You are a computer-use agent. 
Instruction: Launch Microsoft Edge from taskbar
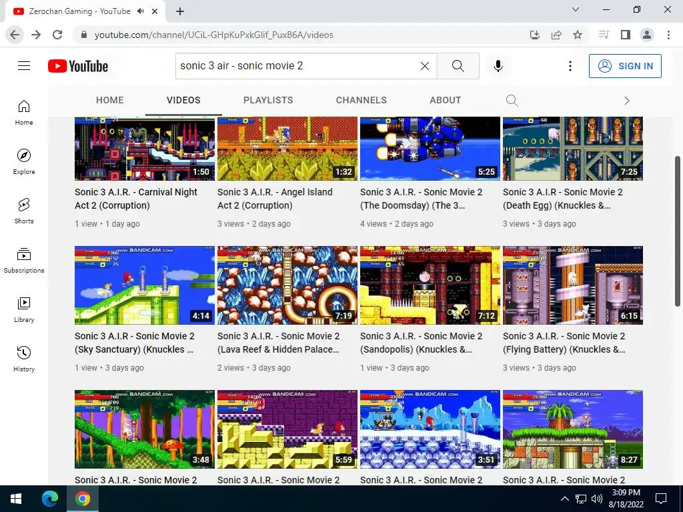(x=49, y=499)
